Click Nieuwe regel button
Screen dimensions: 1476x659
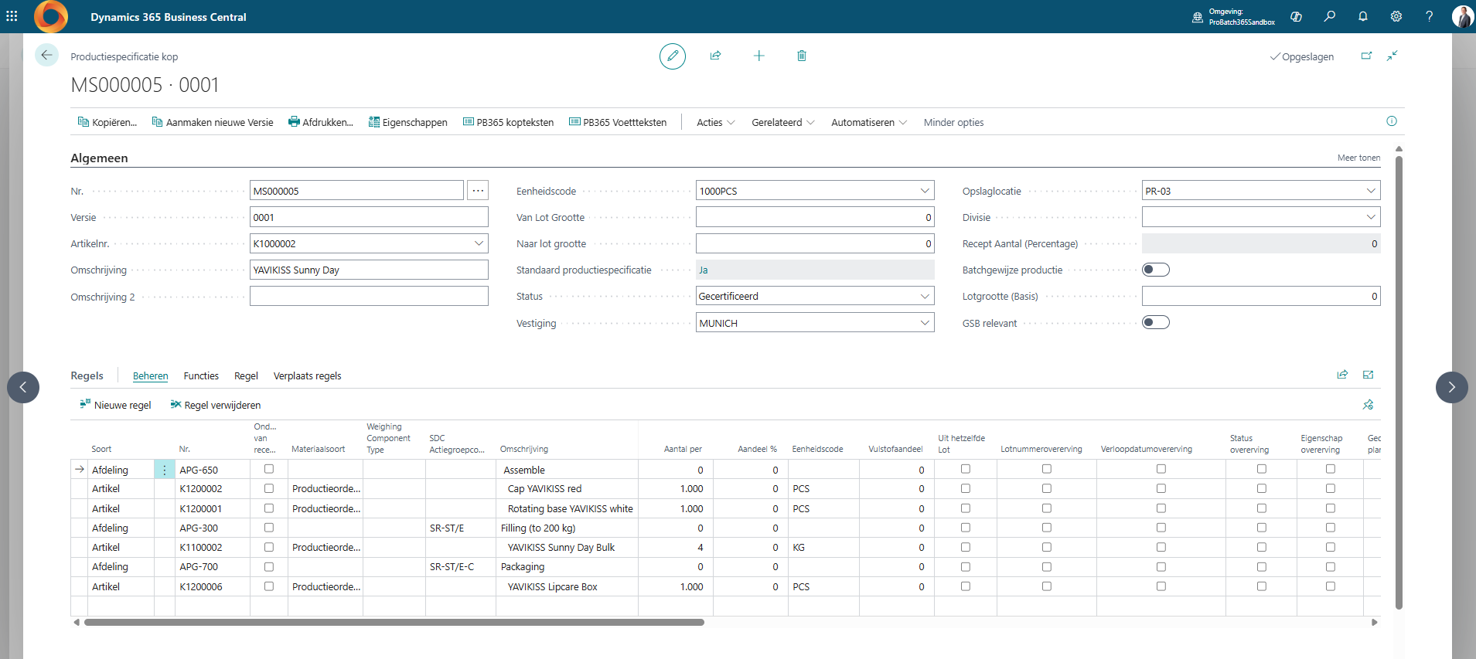pos(116,405)
